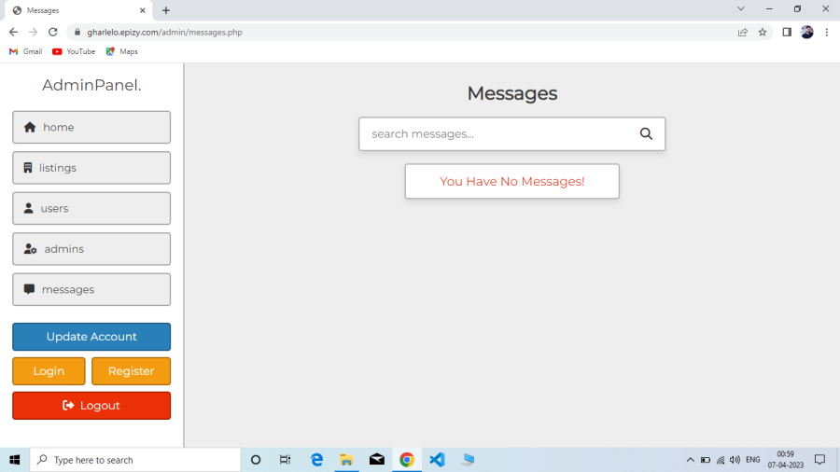Reload the page with the refresh icon

point(52,32)
